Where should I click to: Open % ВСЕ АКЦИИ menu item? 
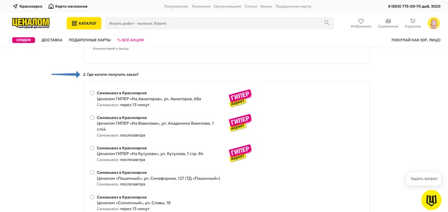(130, 40)
